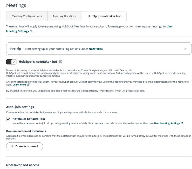Click the Meetings page title
Viewport: 192px width, 169px height.
[16, 5]
